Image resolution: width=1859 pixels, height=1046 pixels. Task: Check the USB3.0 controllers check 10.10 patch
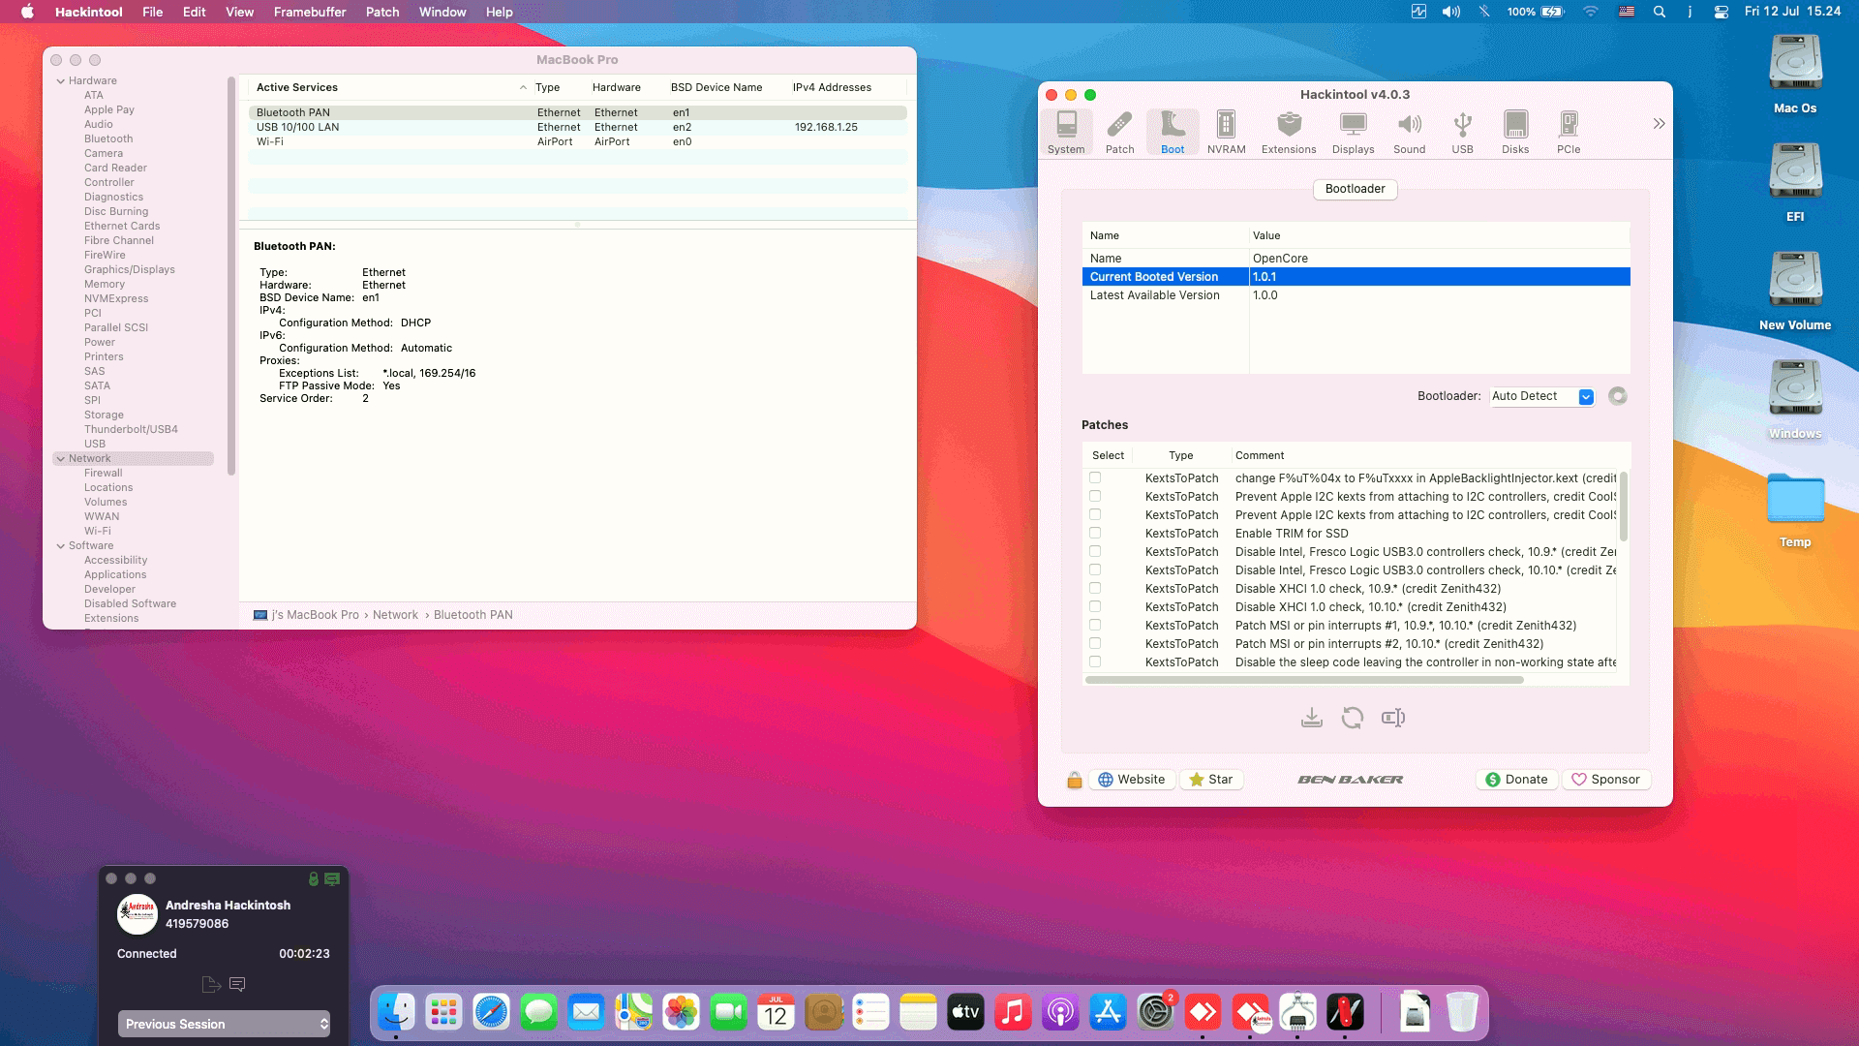[x=1095, y=569]
